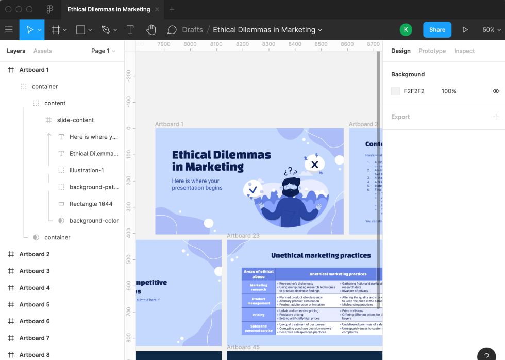The width and height of the screenshot is (505, 360).
Task: Open the 50% zoom dropdown
Action: coord(492,30)
